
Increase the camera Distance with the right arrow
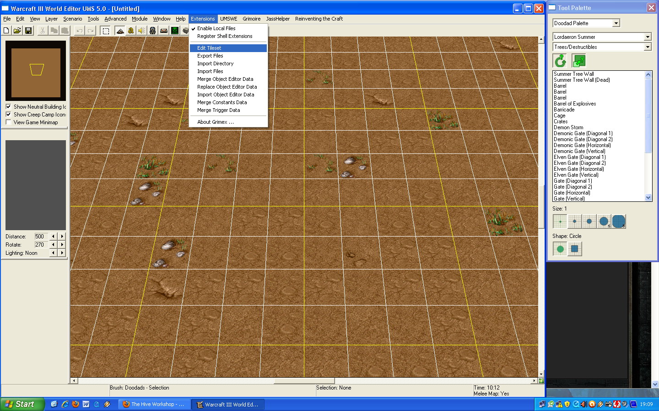pos(62,237)
